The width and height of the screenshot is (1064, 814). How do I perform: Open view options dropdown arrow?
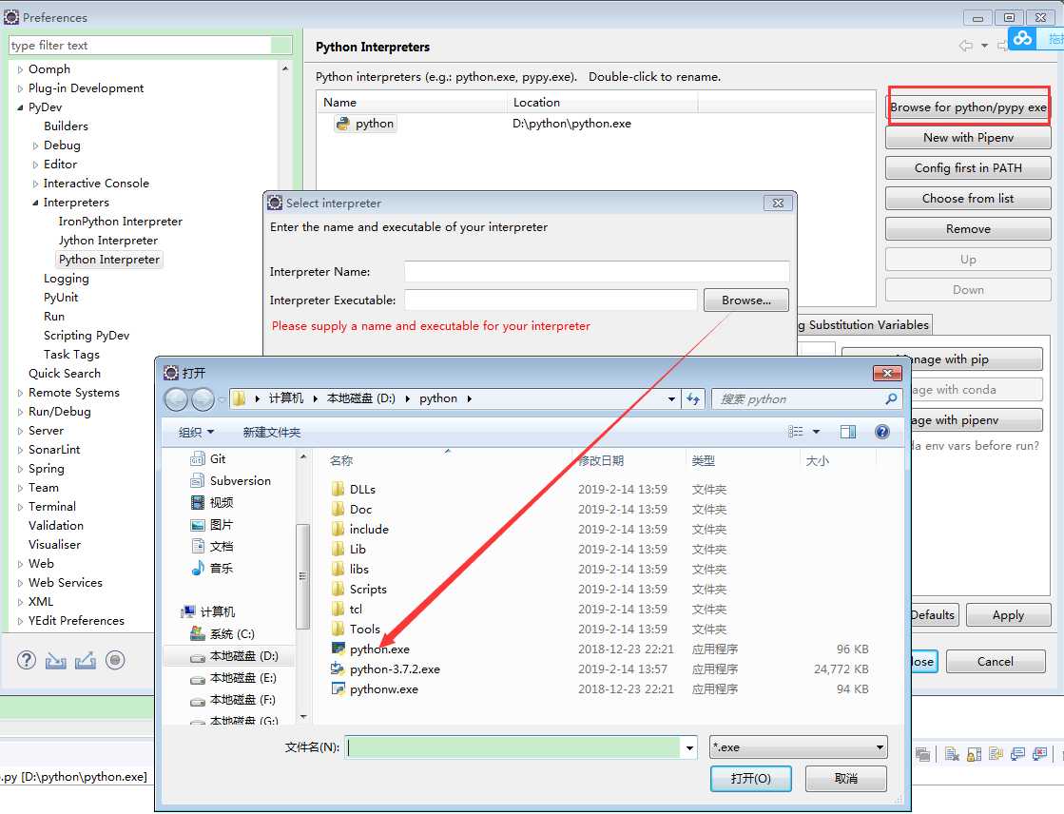click(x=817, y=432)
